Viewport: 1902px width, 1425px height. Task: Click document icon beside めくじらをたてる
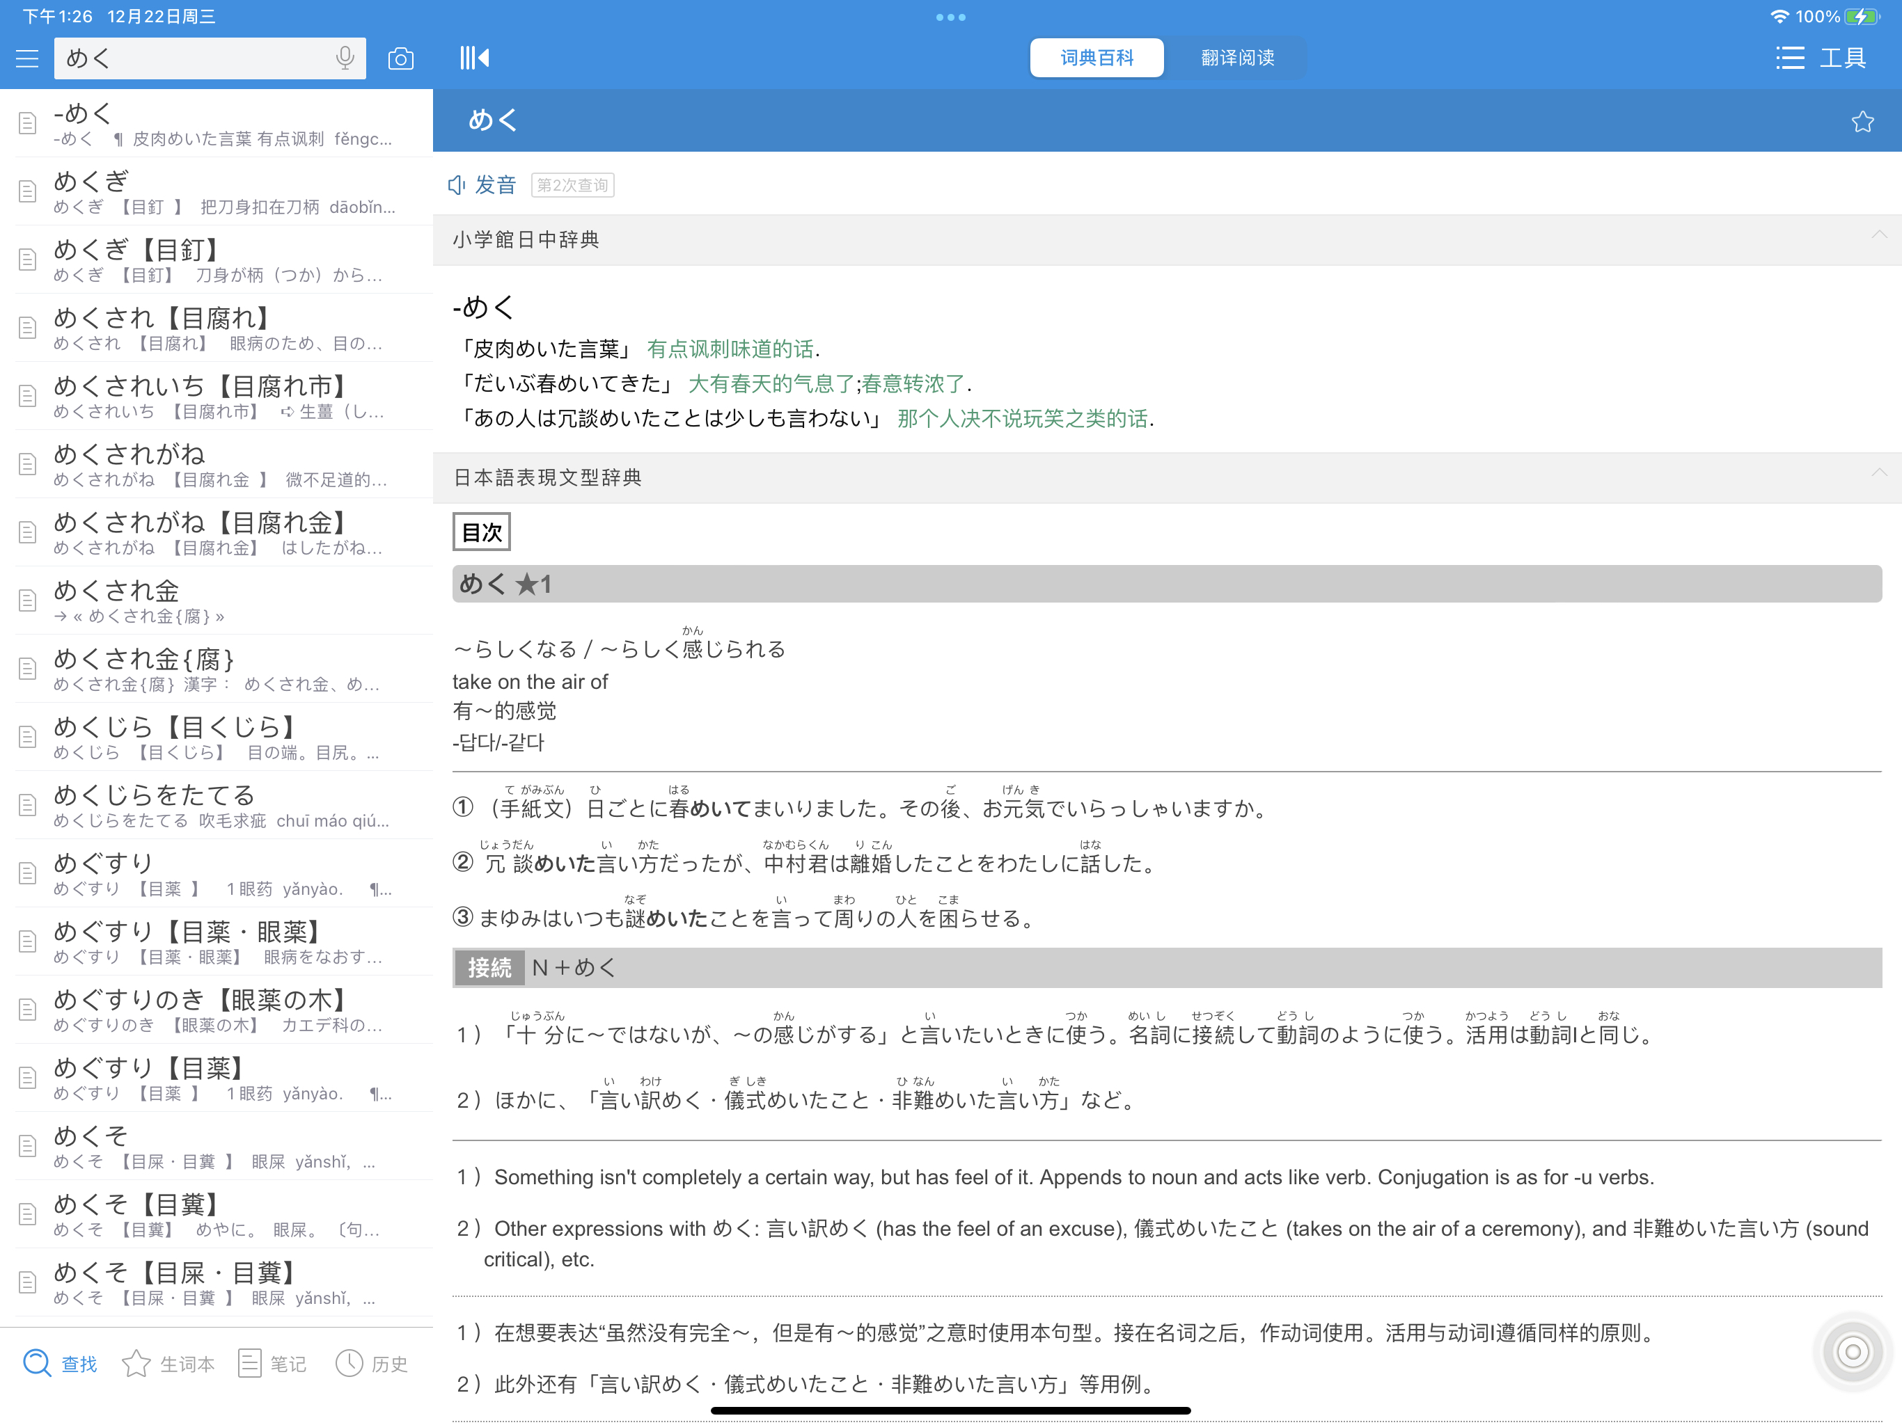(28, 805)
